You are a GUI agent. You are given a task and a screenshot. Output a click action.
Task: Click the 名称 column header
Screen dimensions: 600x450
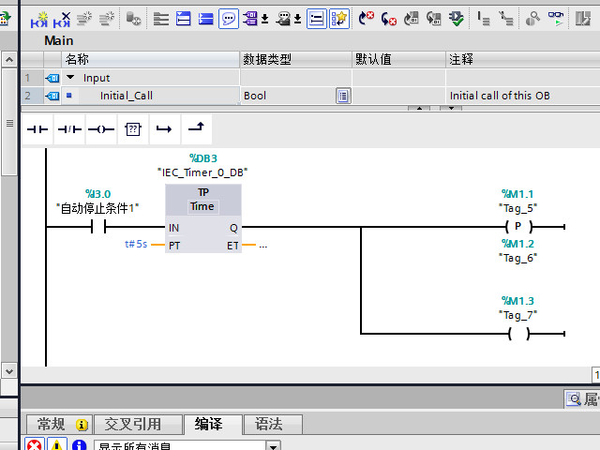click(x=150, y=59)
